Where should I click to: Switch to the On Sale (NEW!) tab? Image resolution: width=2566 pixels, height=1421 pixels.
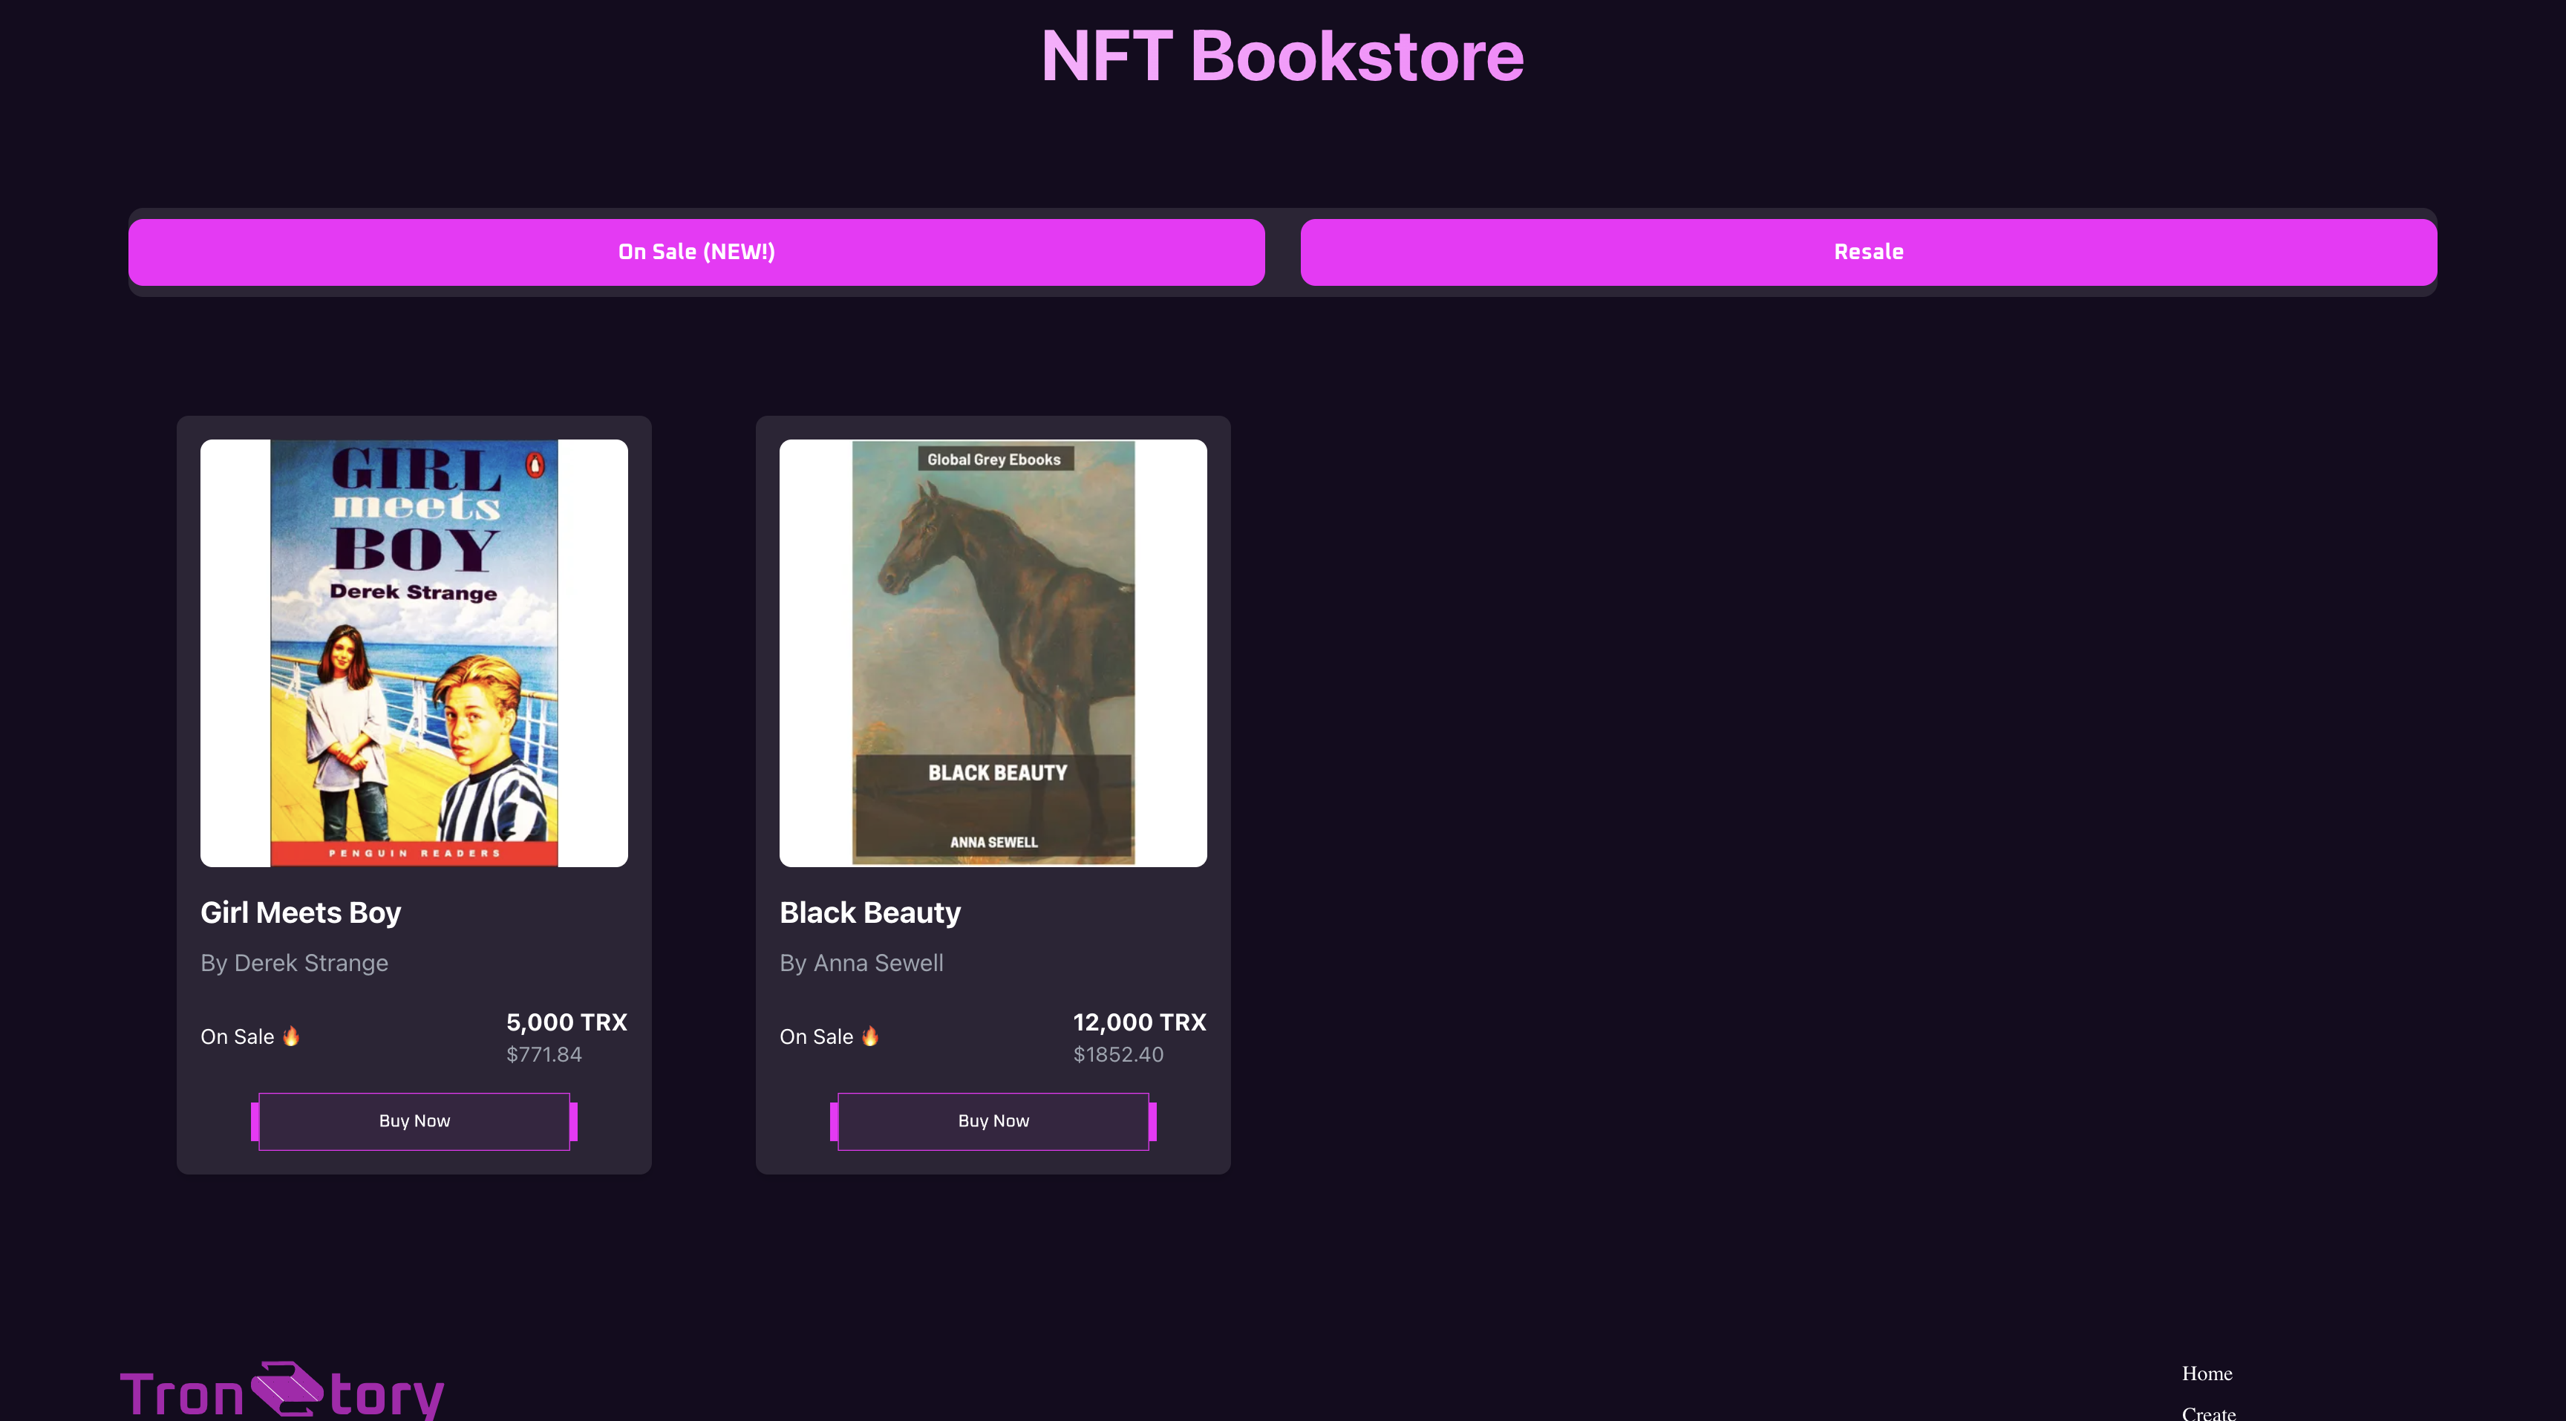click(x=696, y=252)
